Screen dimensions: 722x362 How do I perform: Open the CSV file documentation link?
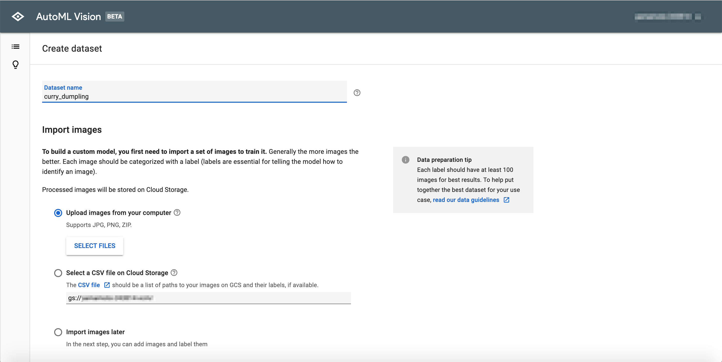[89, 285]
